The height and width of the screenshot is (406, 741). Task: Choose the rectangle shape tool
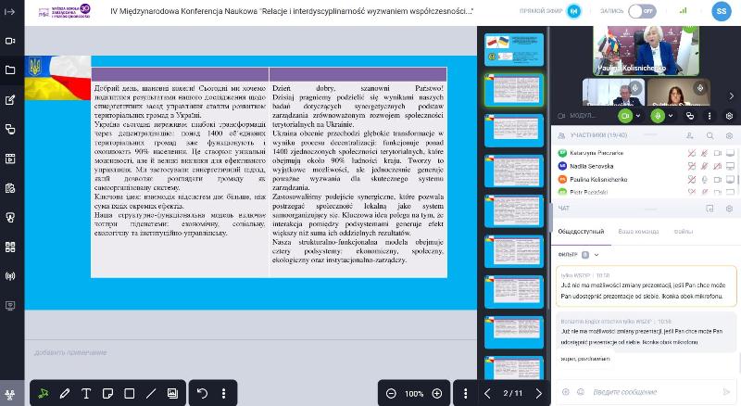point(130,394)
